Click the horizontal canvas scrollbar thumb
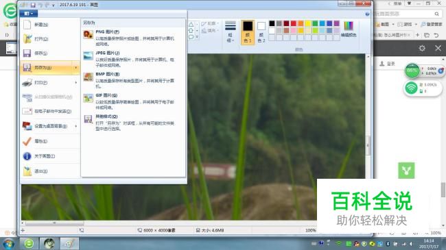Screen dimensions: 446x250 54,223
